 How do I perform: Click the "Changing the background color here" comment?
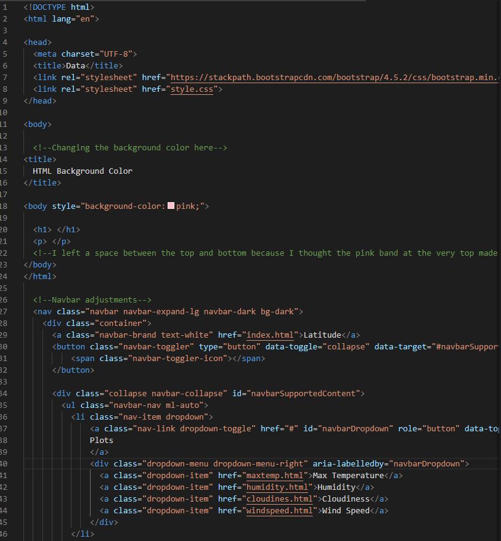click(x=130, y=148)
